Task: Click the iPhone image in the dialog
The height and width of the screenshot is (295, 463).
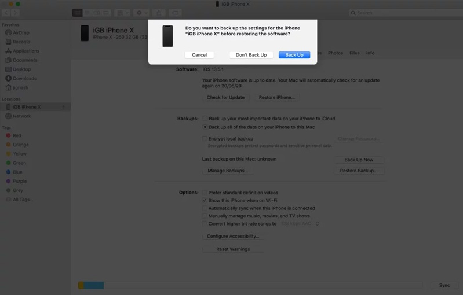Action: pyautogui.click(x=167, y=36)
